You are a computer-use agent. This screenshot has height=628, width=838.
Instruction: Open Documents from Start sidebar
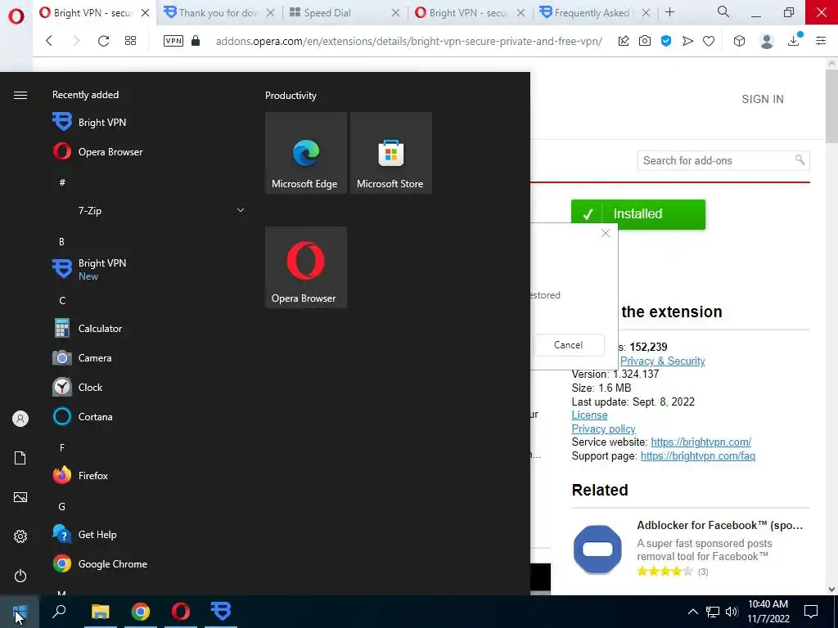pyautogui.click(x=20, y=458)
